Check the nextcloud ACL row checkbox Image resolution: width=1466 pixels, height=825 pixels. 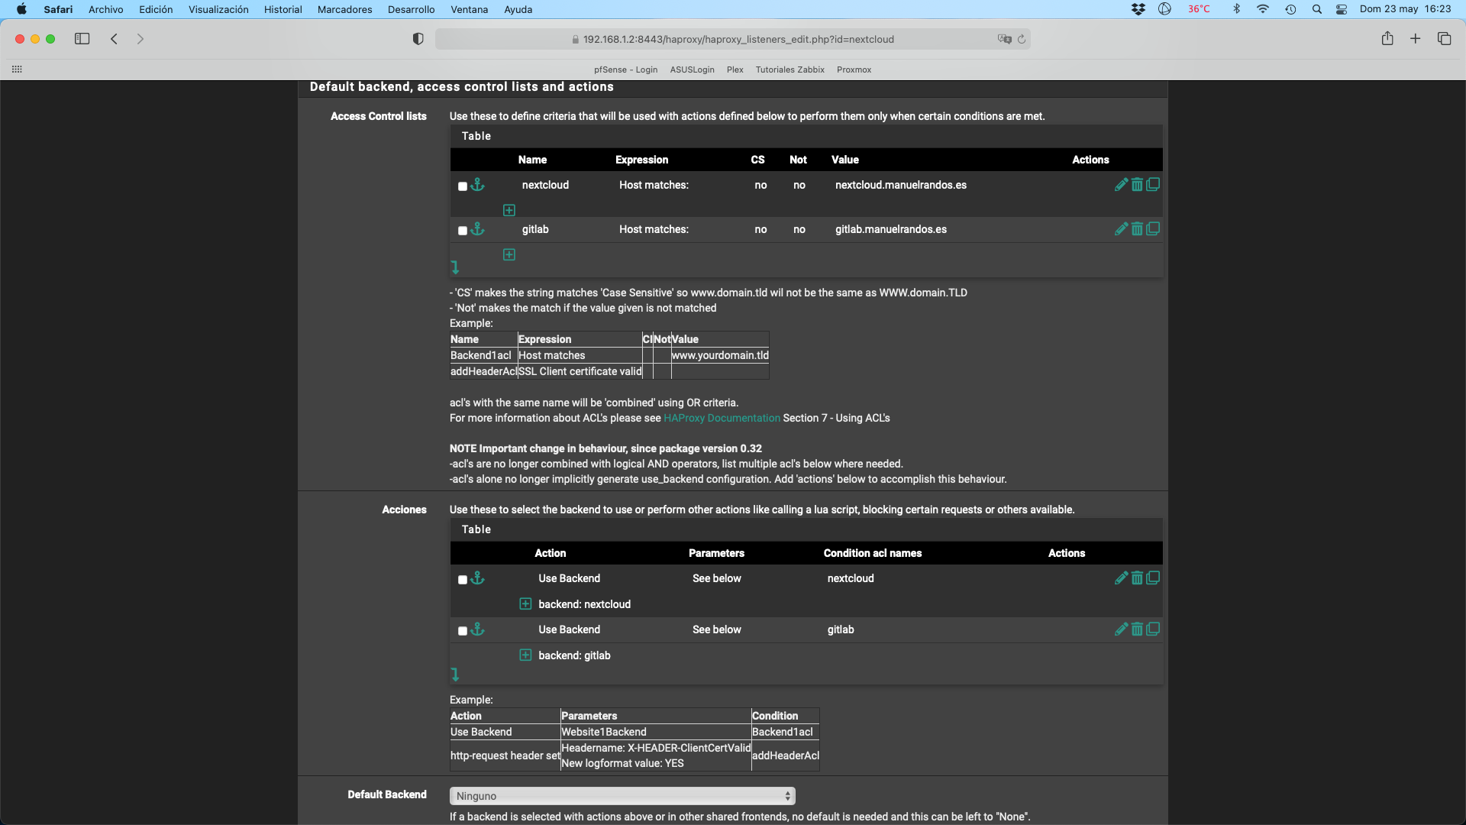[x=463, y=186]
